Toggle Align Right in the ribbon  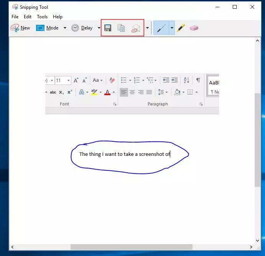click(141, 92)
